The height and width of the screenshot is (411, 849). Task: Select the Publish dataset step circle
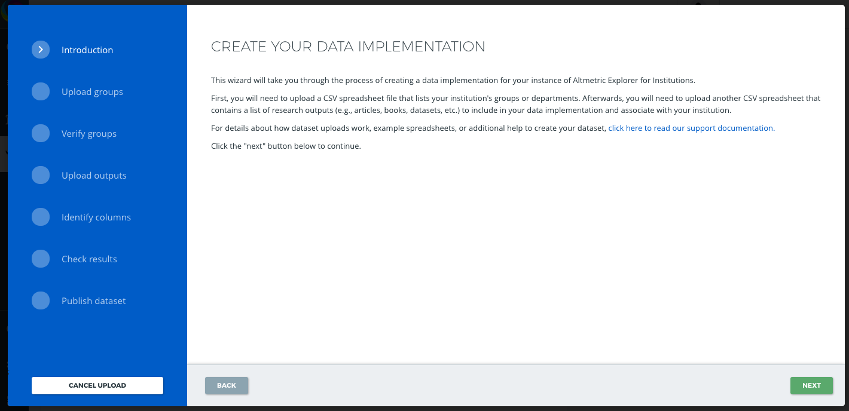coord(41,300)
